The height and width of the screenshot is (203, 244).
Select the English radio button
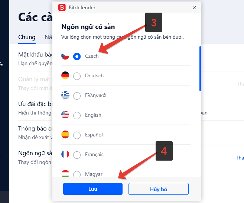point(77,116)
